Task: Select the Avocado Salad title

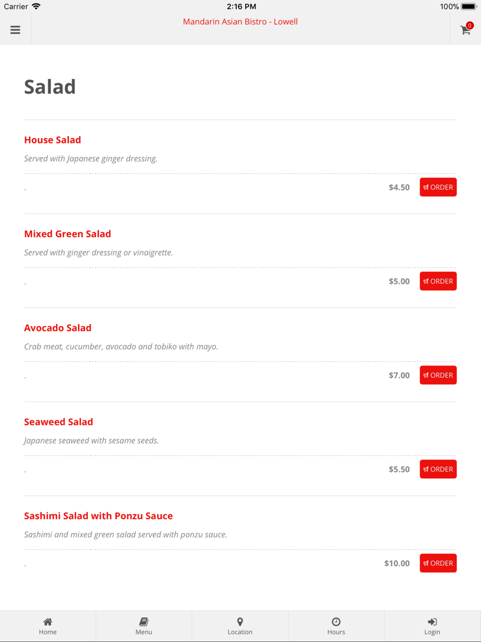Action: coord(58,328)
